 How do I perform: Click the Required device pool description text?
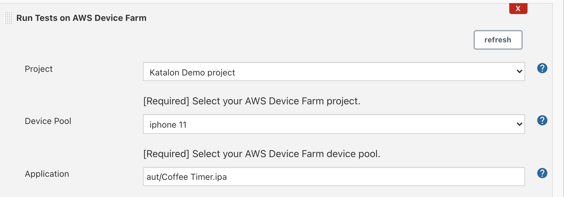click(x=261, y=154)
